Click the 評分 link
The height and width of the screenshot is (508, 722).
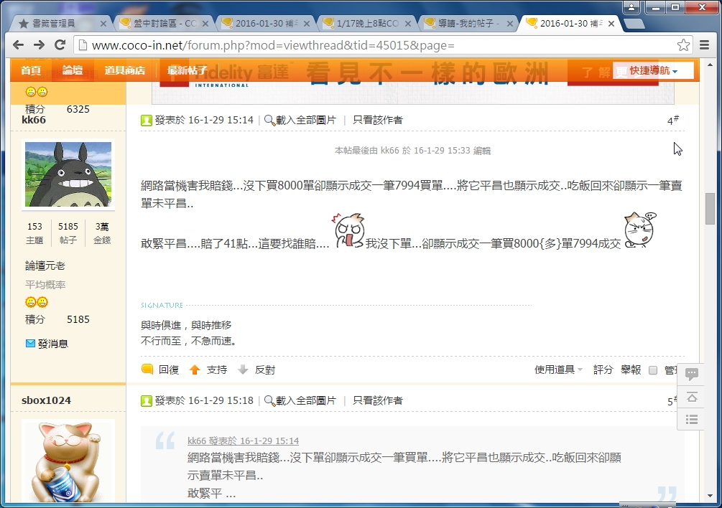603,370
